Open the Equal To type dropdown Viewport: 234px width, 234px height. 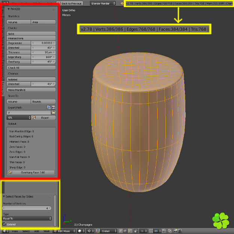(x=27, y=218)
